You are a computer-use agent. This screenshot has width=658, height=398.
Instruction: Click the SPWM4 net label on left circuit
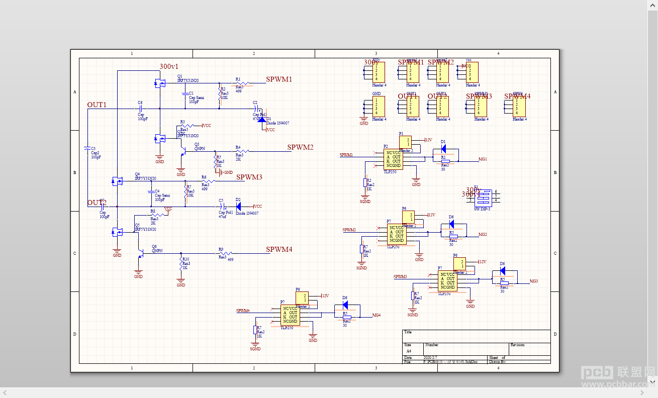(279, 249)
